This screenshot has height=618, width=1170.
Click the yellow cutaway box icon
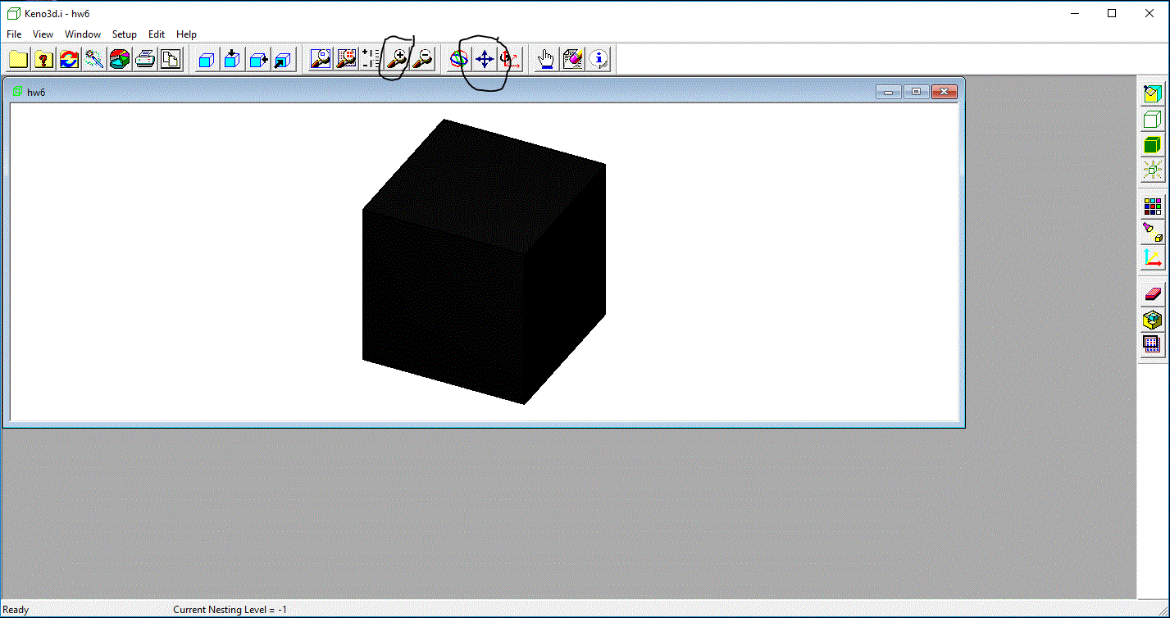click(x=1153, y=319)
